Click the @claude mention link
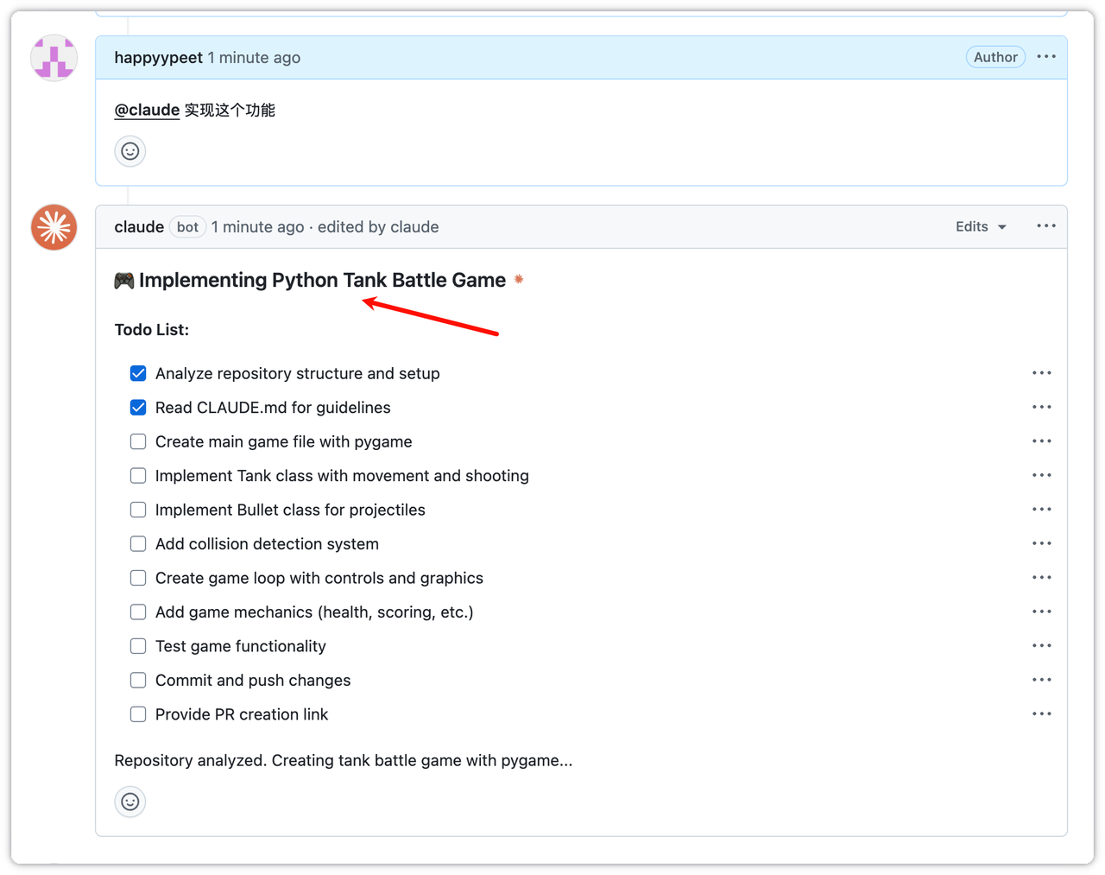 (147, 110)
